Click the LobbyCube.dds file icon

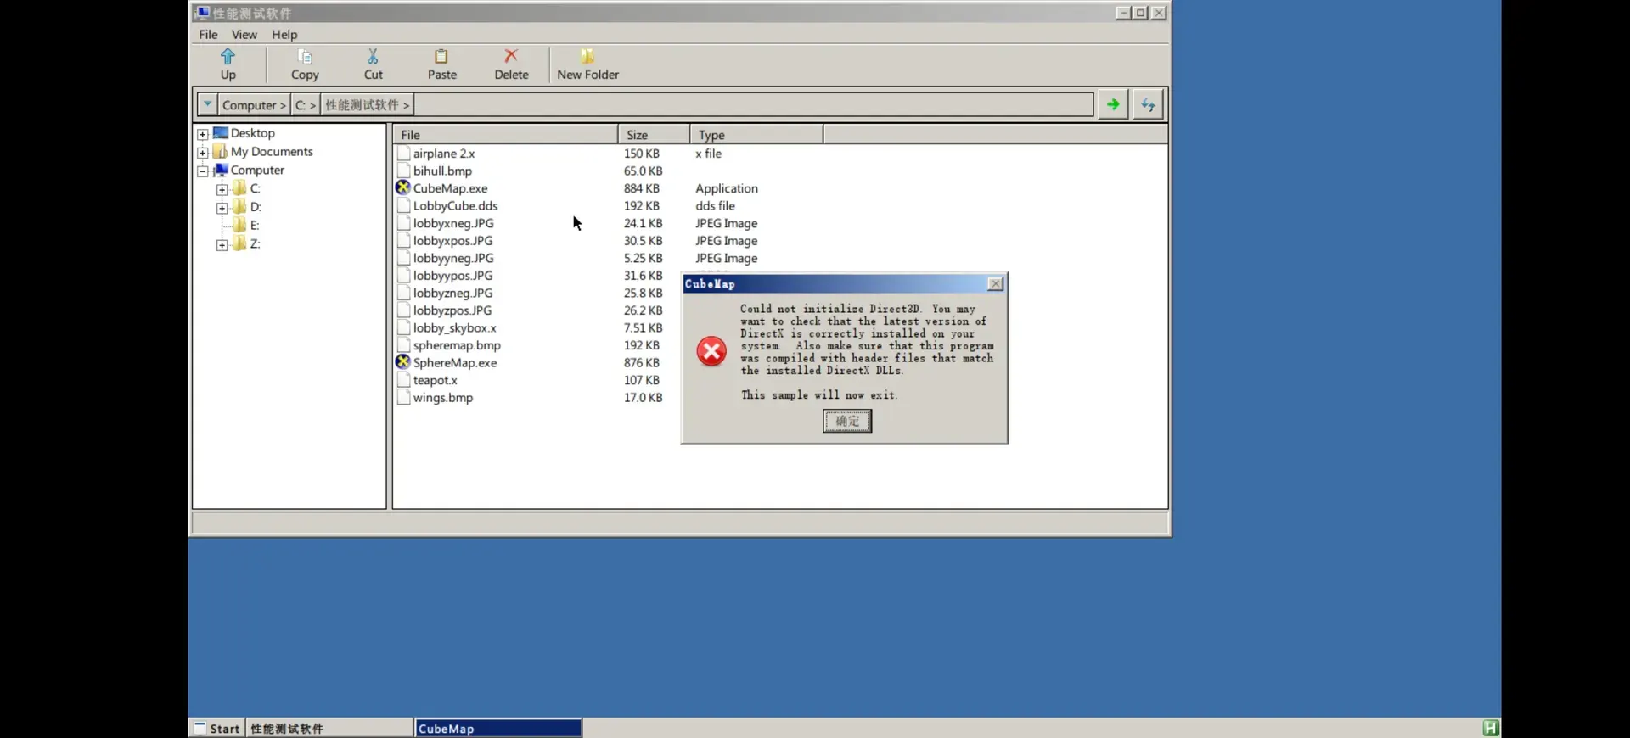[x=404, y=205]
